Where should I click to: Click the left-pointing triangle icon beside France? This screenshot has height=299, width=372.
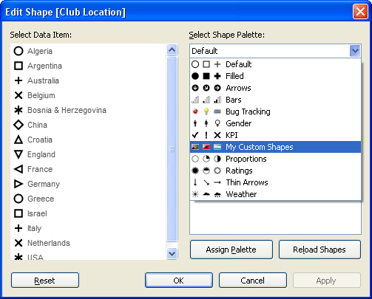(x=18, y=169)
